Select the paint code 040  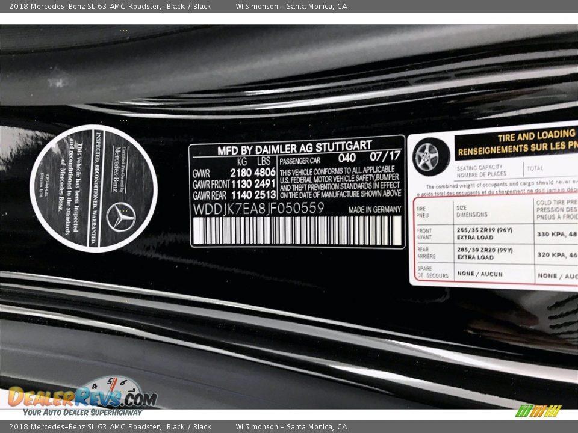347,158
